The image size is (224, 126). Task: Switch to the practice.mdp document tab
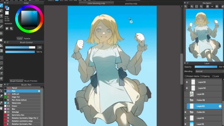pyautogui.click(x=131, y=4)
